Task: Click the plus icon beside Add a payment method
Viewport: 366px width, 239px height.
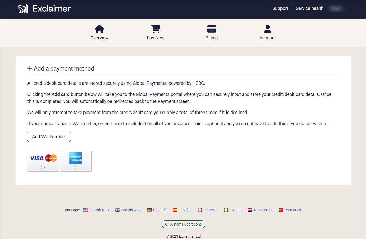Action: (x=30, y=68)
